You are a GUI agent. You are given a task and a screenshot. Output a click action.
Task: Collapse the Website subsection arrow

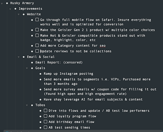[x=19, y=15]
